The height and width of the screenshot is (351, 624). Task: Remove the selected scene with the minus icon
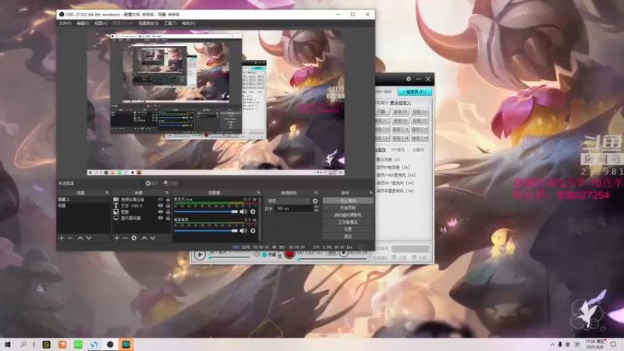coord(70,238)
